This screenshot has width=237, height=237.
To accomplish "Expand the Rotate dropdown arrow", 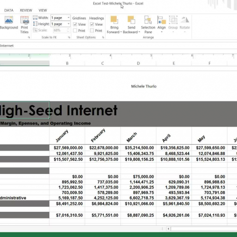I will 185,32.
